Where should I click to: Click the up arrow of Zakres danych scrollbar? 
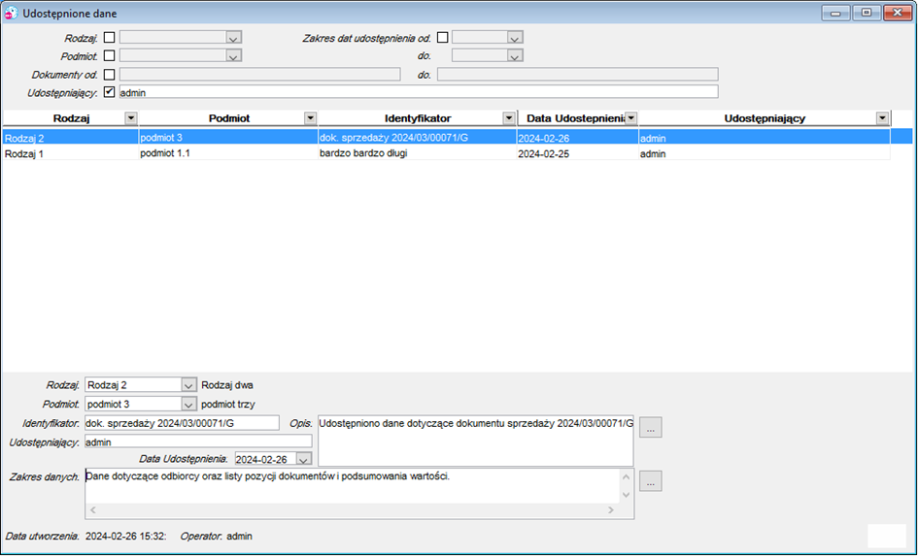tap(626, 476)
